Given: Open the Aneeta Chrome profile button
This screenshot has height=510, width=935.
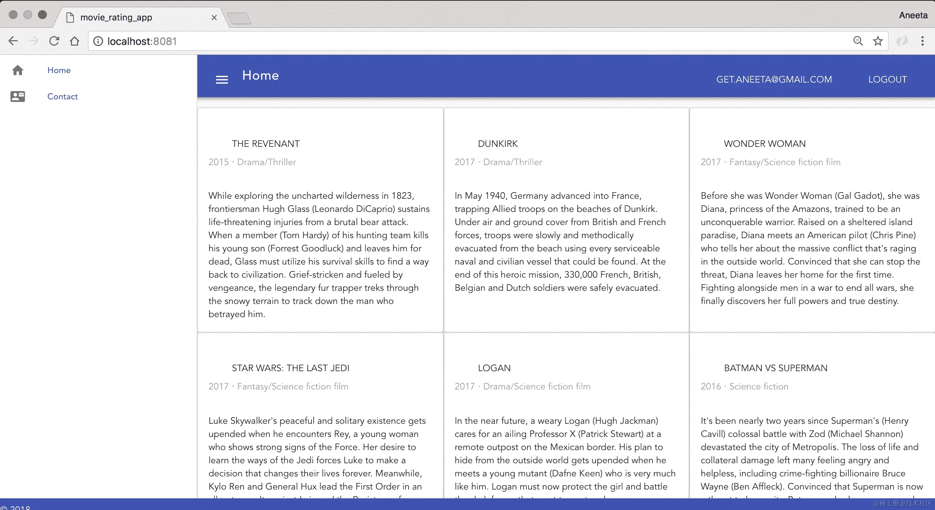Looking at the screenshot, I should pos(913,15).
